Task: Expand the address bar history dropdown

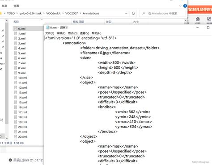Action: point(126,13)
